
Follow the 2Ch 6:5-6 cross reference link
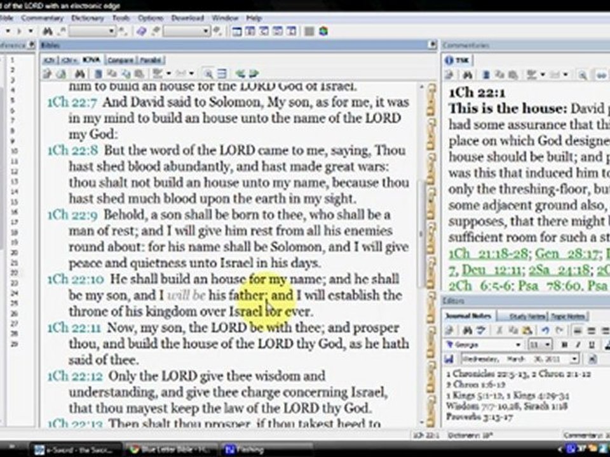coord(479,286)
